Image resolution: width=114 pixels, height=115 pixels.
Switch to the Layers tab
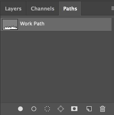tap(13, 9)
